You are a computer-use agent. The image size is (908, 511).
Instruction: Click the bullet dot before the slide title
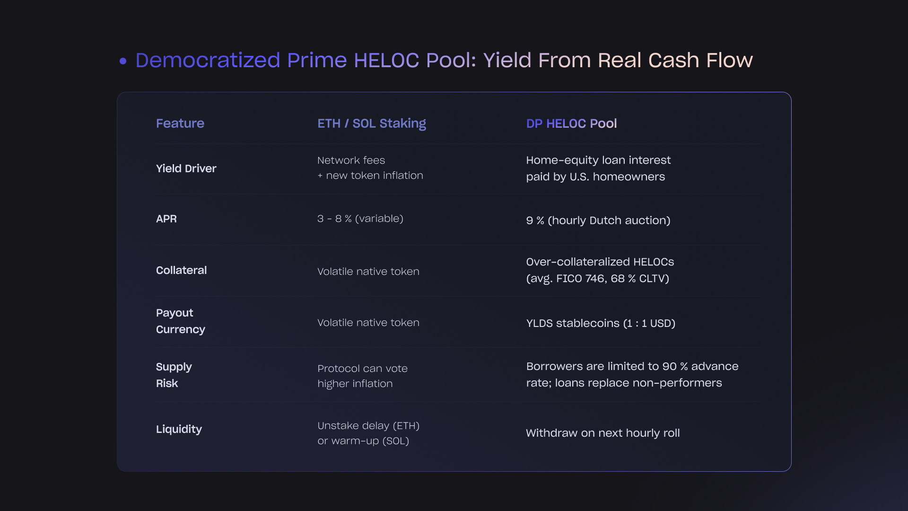[123, 61]
